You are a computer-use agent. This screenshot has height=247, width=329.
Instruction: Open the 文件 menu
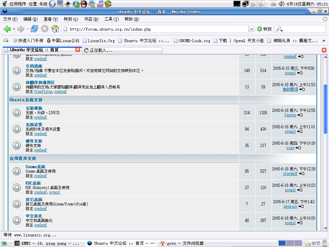point(10,19)
